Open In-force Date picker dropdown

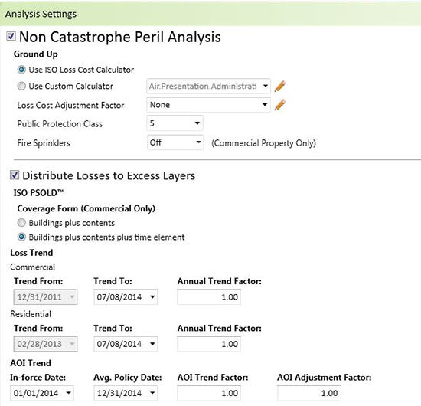point(42,393)
